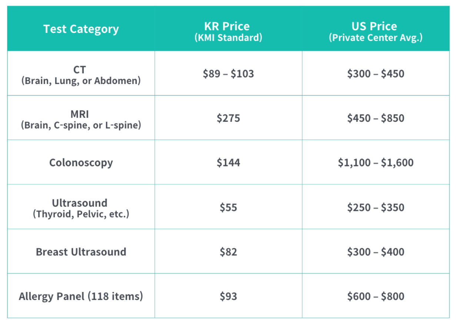Select the Breast Ultrasound row label
Screen dimensions: 456x323
coord(81,252)
